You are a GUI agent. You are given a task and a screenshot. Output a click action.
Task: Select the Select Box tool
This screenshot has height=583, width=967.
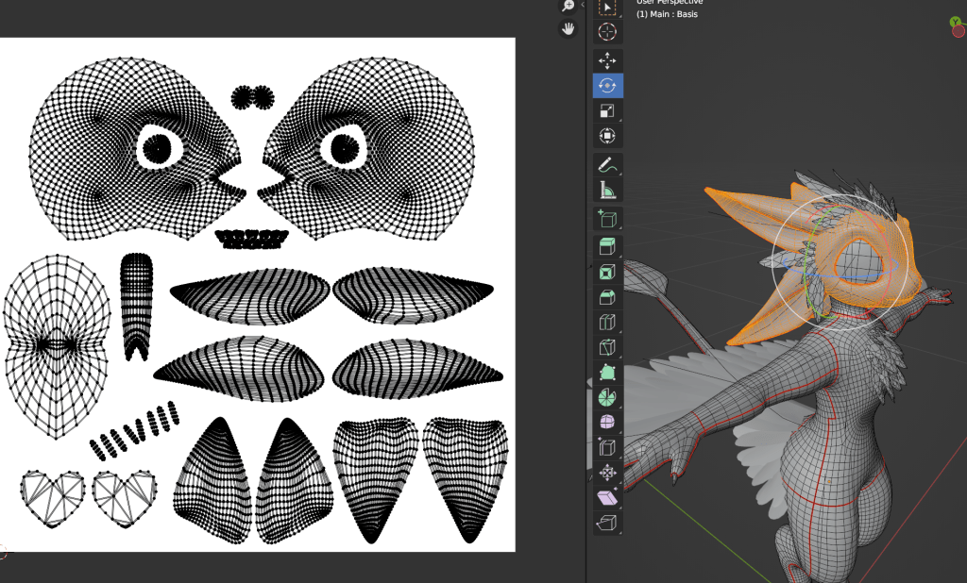607,8
